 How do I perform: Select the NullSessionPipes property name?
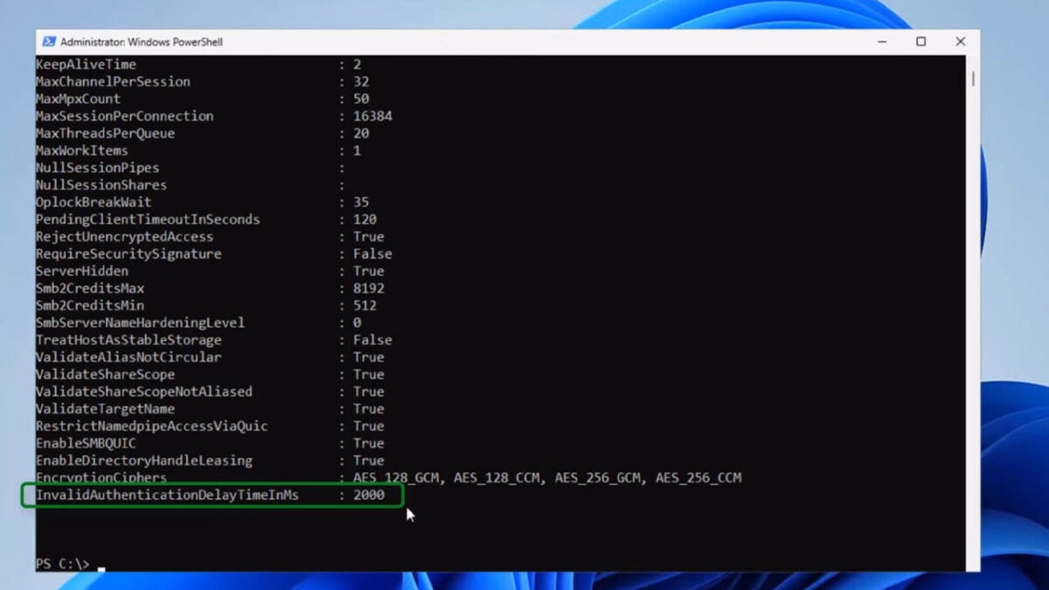click(x=97, y=168)
